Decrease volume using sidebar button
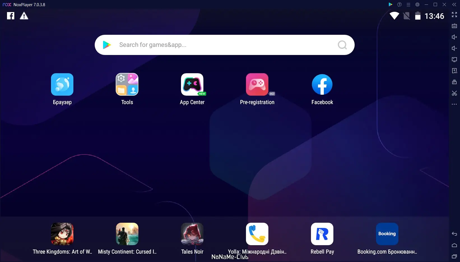Screen dimensions: 460x262 (x=454, y=48)
